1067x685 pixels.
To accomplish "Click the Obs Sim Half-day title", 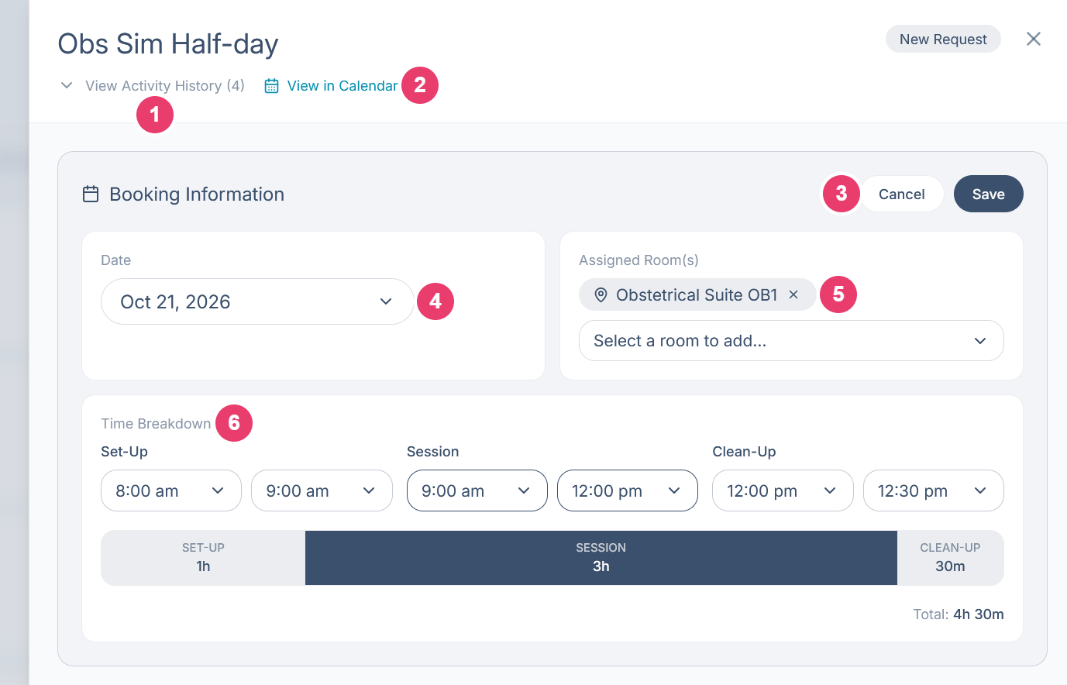I will [168, 44].
